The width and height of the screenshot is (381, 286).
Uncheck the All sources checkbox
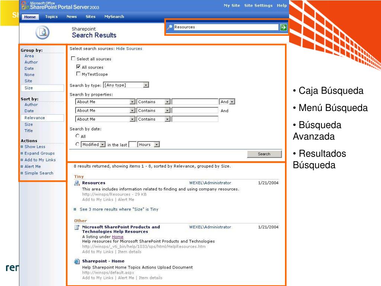point(78,67)
